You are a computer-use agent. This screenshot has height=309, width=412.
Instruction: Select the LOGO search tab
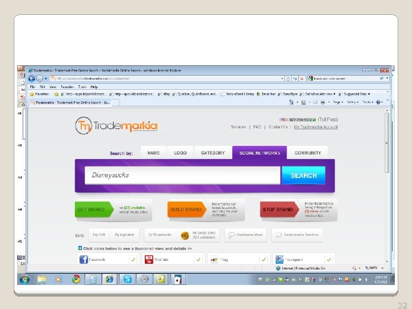click(180, 153)
